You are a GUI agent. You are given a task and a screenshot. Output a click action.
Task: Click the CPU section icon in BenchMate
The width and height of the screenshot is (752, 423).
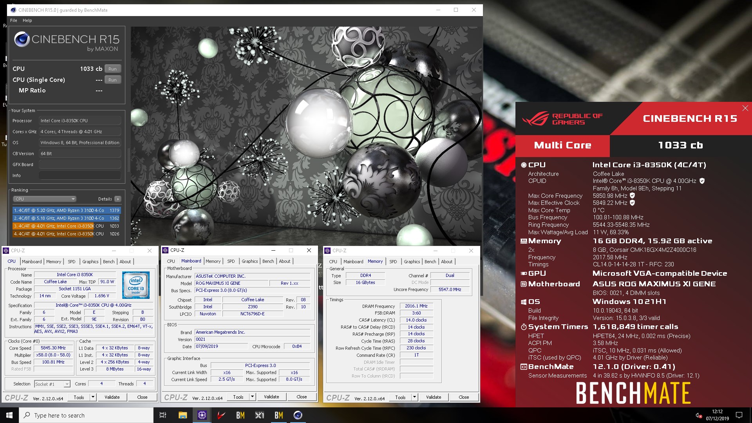click(x=524, y=165)
